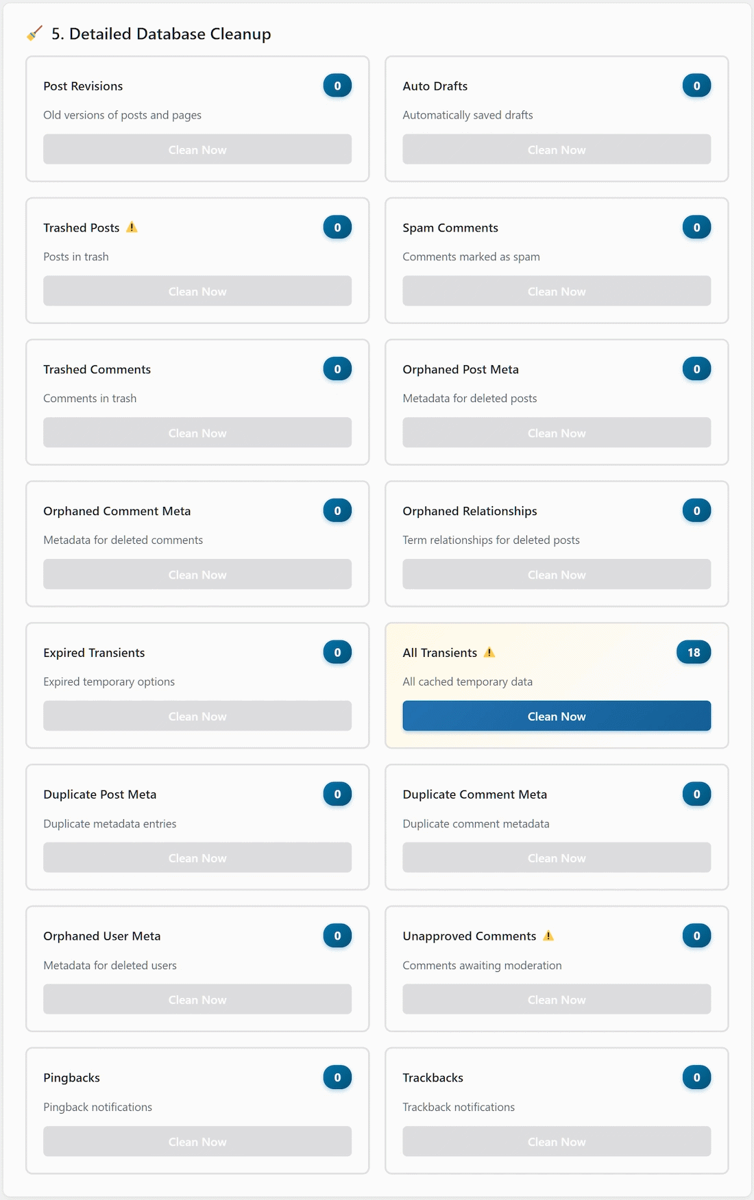Click the Spam Comments zero count badge
Screen dimensions: 754x1200
[x=696, y=227]
